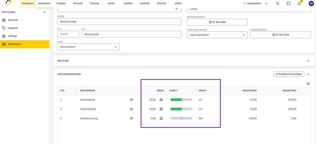Open the Lieferung/Leistung dropdown

click(217, 35)
